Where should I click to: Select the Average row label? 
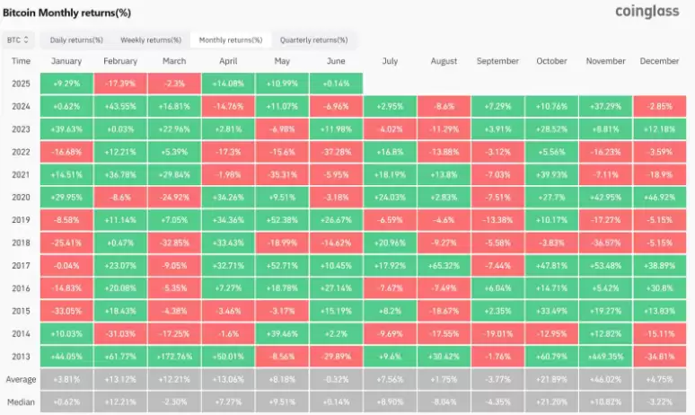(22, 378)
